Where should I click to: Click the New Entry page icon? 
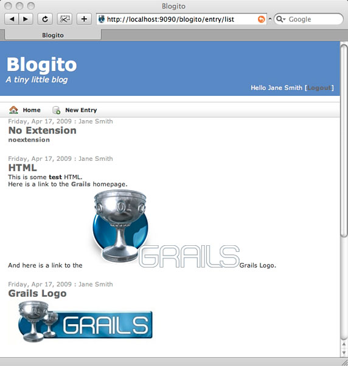pyautogui.click(x=57, y=110)
